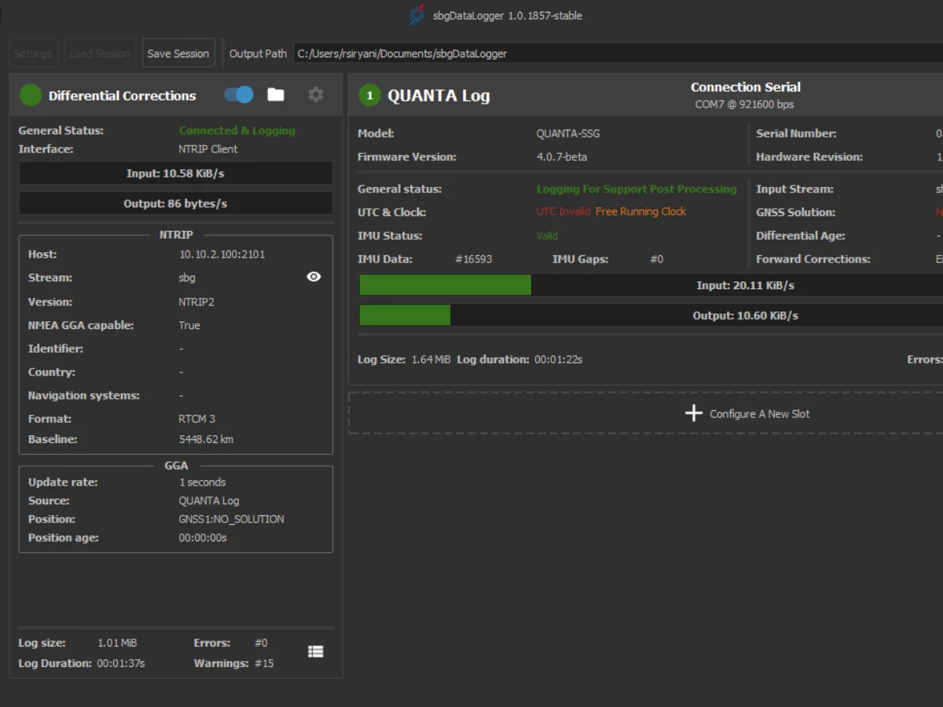
Task: Show the NTRIP stream details eye icon
Action: 314,277
